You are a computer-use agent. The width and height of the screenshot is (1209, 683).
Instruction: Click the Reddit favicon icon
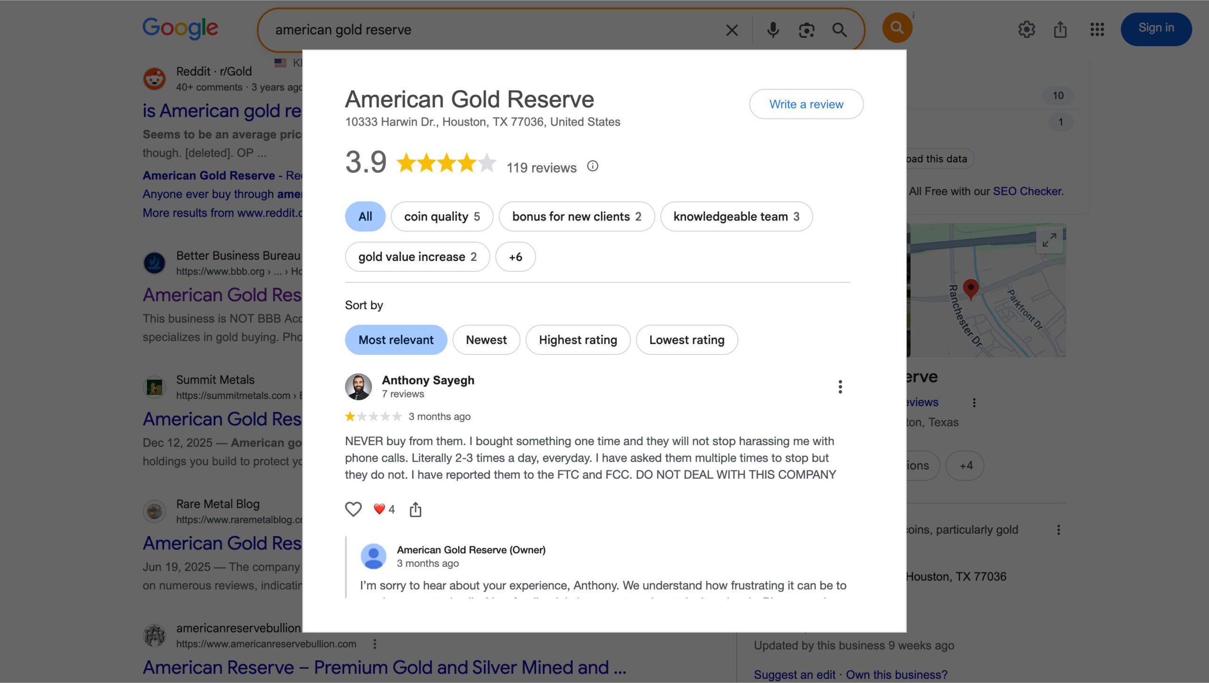[x=154, y=78]
